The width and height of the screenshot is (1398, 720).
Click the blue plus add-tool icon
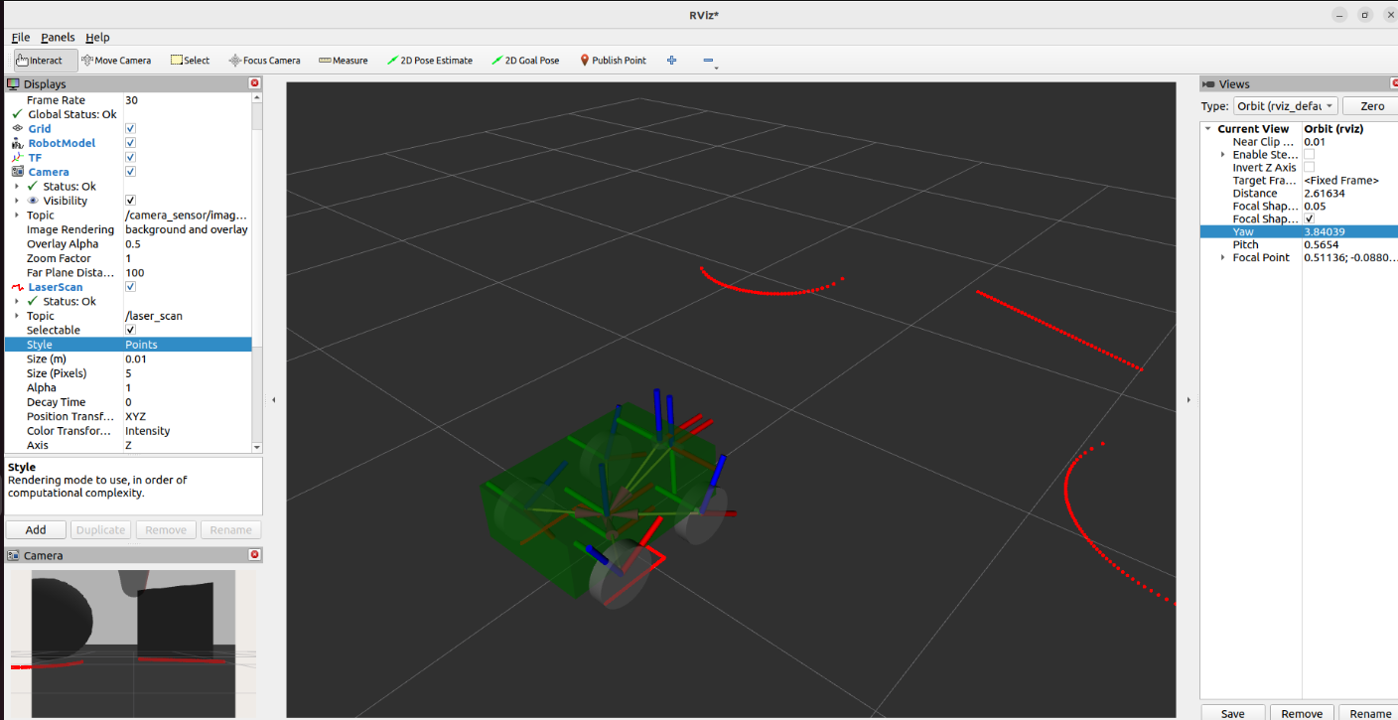click(672, 61)
